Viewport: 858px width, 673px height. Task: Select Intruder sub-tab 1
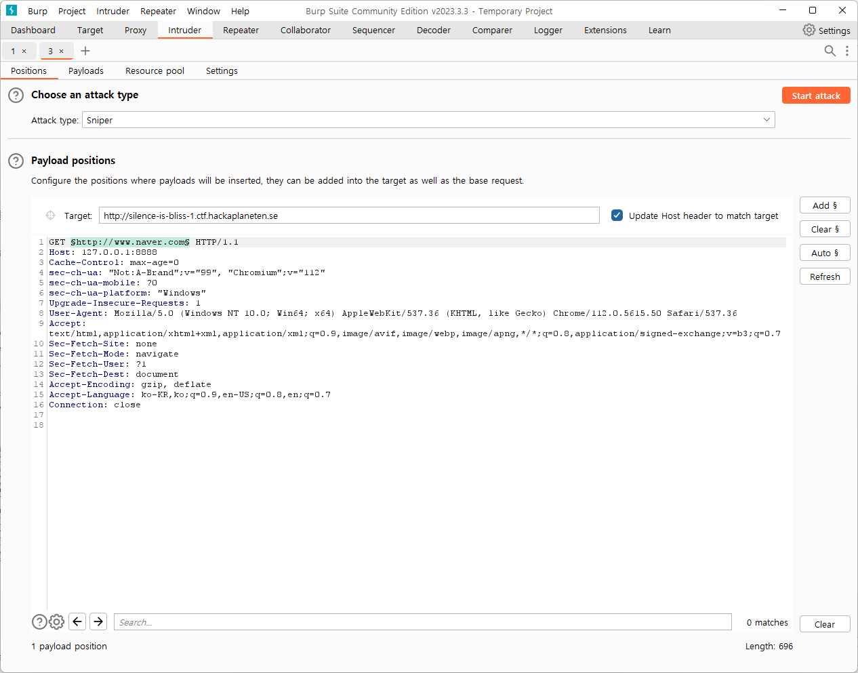[x=13, y=51]
